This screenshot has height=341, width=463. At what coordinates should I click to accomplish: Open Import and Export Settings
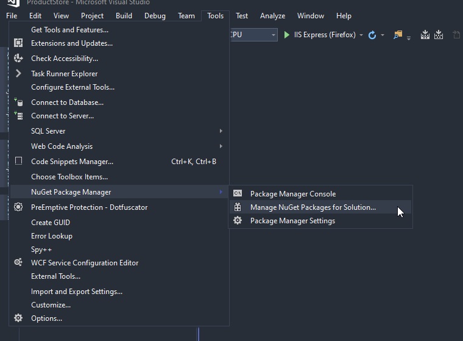click(x=119, y=292)
